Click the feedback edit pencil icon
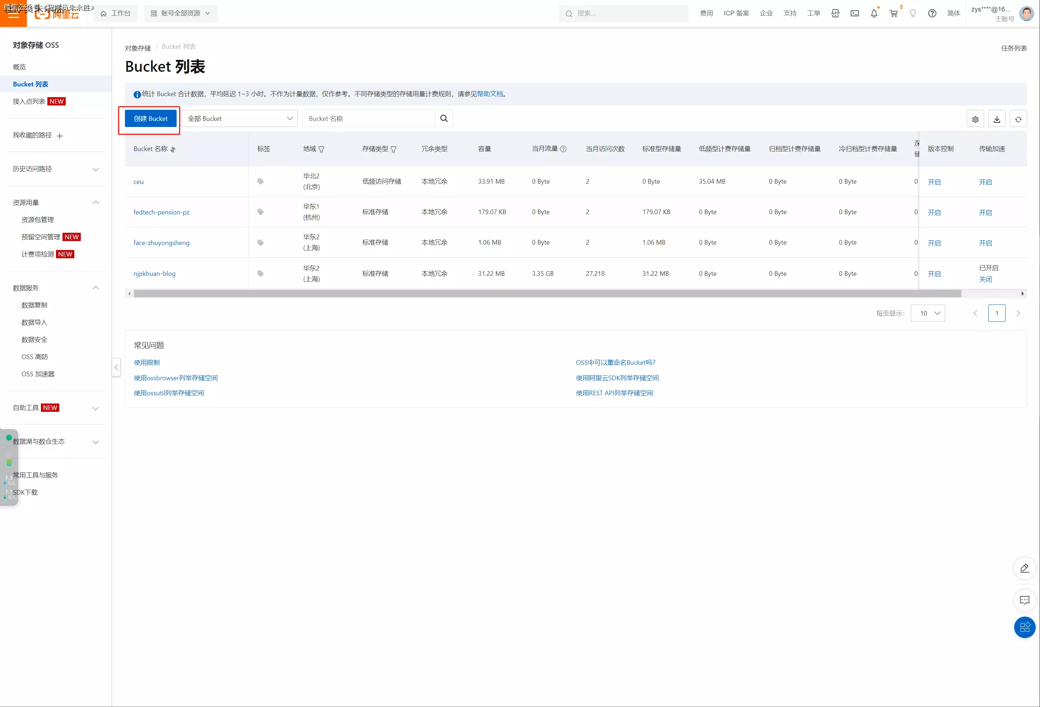 click(x=1024, y=568)
